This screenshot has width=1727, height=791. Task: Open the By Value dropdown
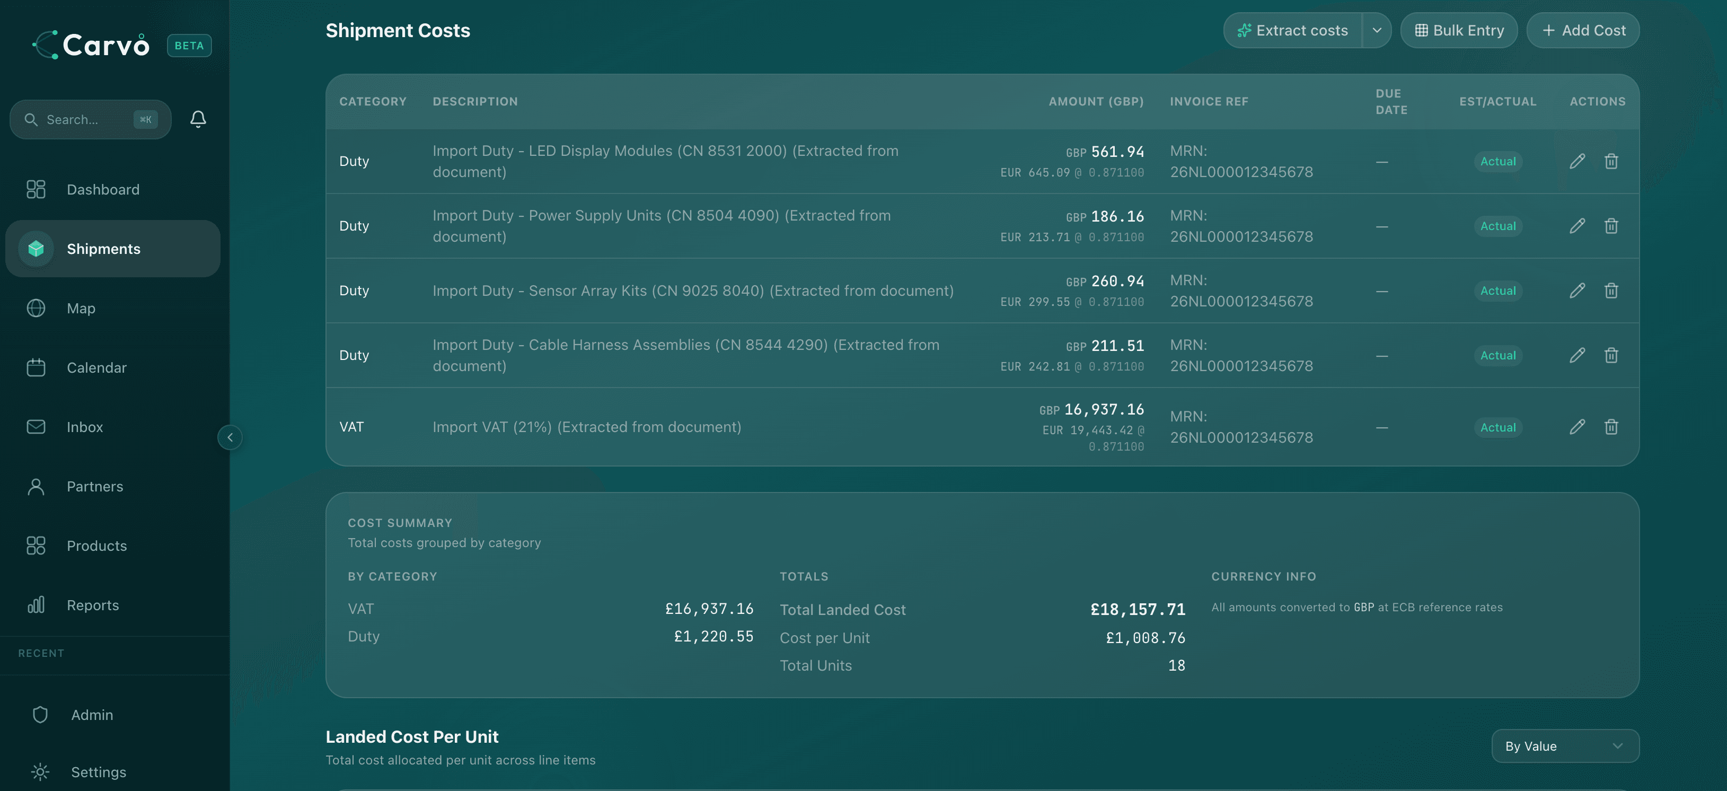point(1565,746)
